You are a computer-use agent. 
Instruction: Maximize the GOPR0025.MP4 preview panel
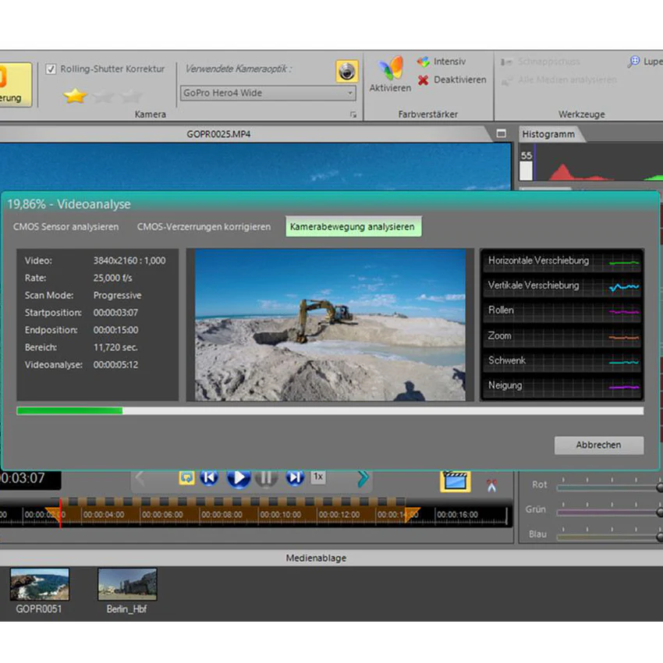tap(501, 133)
